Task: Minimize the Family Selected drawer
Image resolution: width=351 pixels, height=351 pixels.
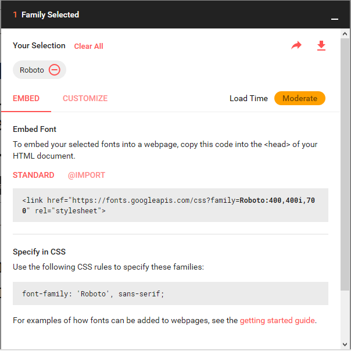Action: 334,19
